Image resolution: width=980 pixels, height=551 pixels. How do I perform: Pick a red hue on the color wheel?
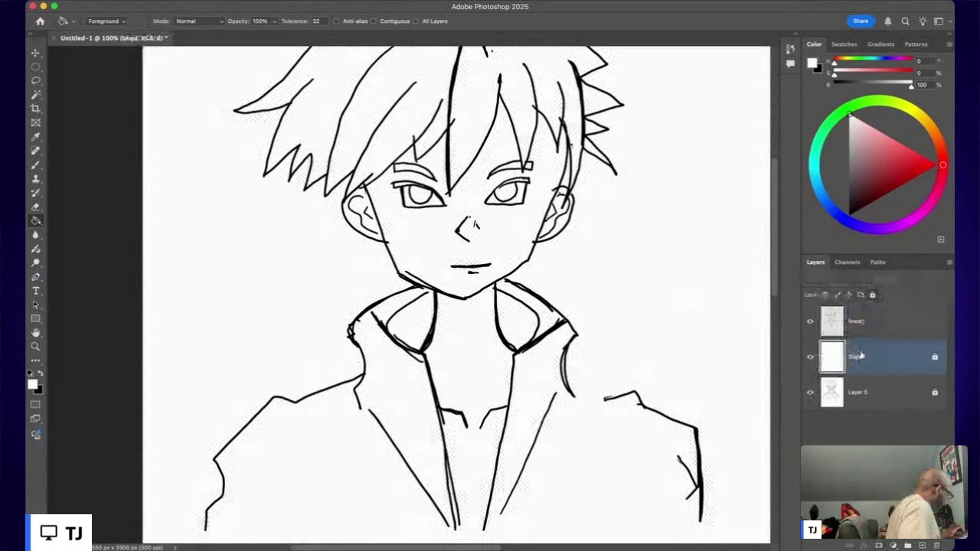click(943, 165)
